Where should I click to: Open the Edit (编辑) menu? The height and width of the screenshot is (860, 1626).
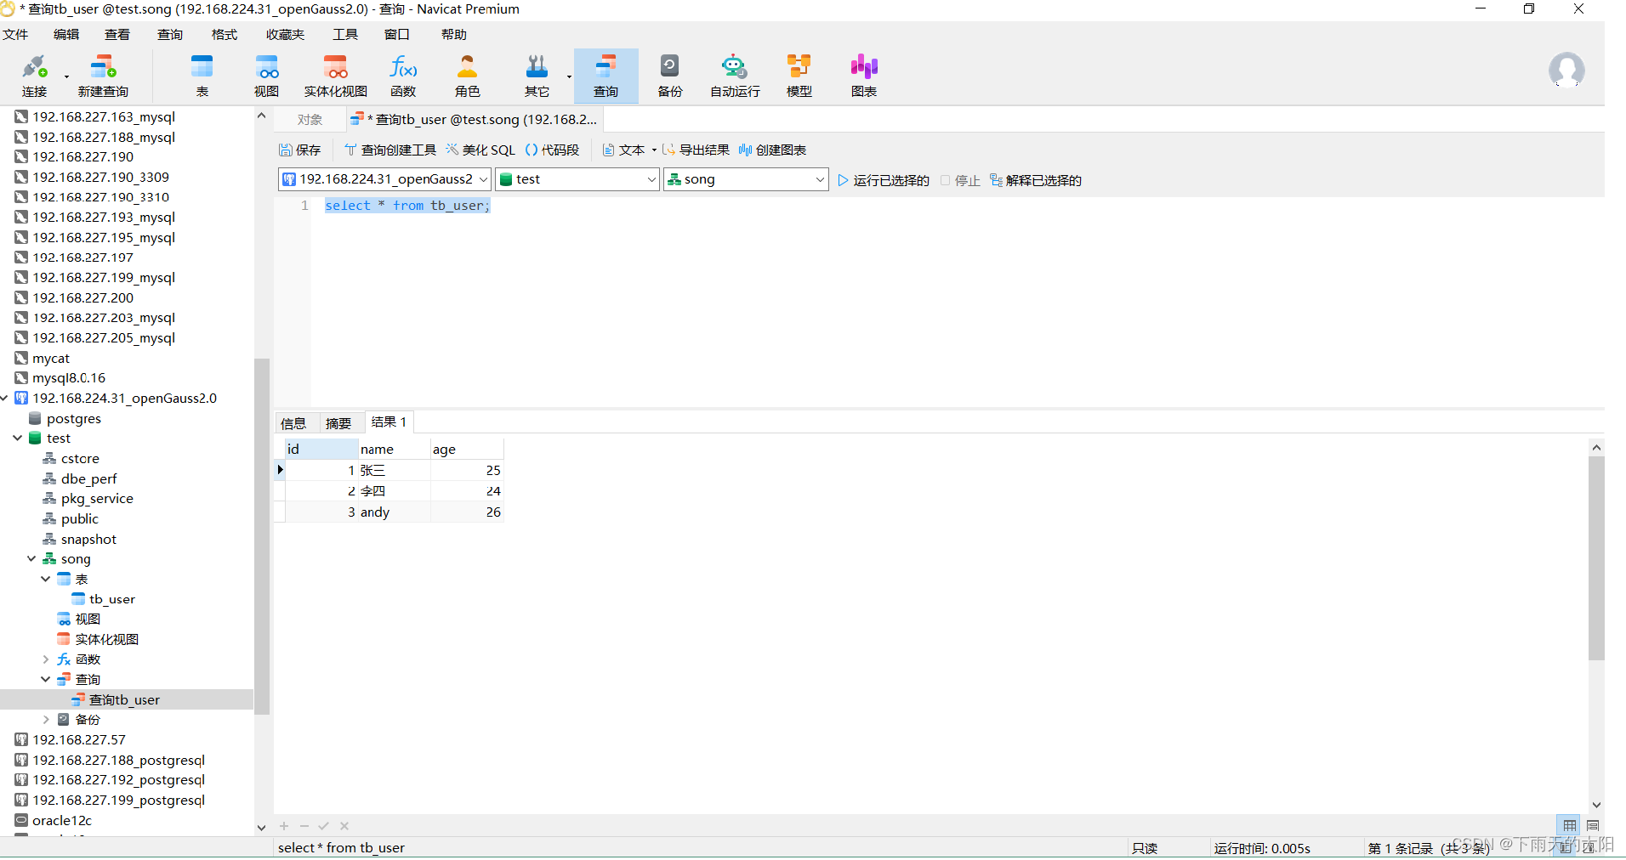click(66, 35)
